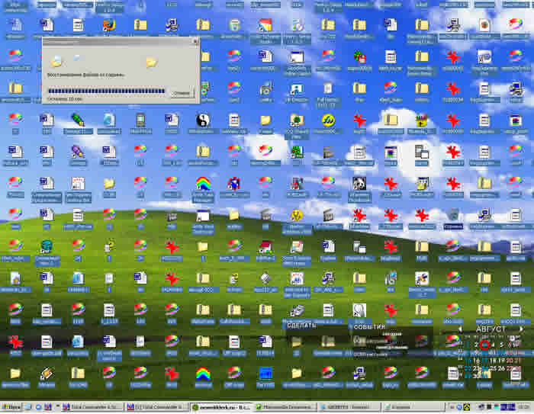Image resolution: width=534 pixels, height=414 pixels.
Task: Click the restoring-files-from-Recycle-Bin status text in the dialog
Action: pyautogui.click(x=85, y=75)
